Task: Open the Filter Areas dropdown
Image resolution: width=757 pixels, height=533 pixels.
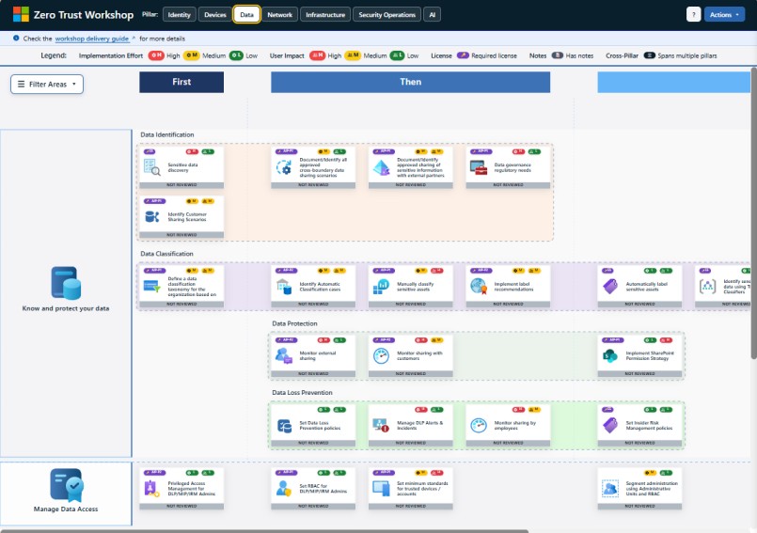Action: (47, 85)
